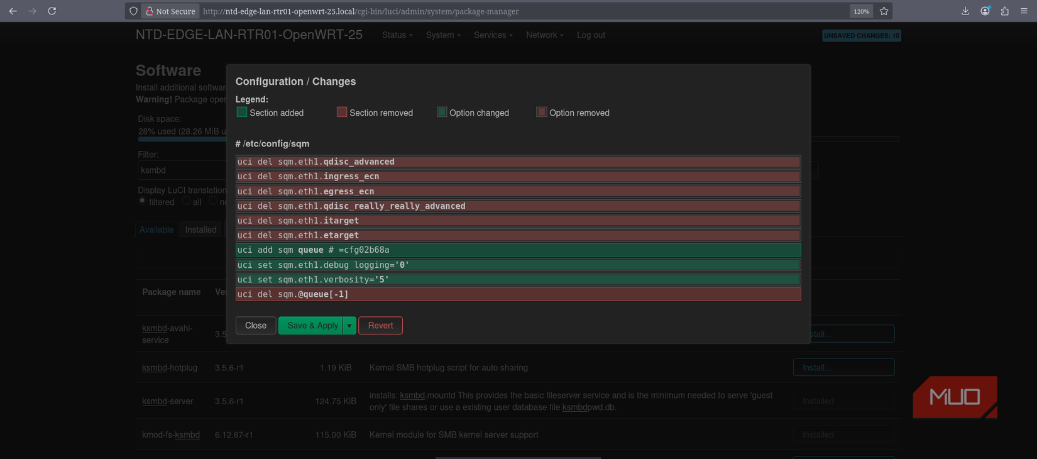Click the 'qdisc_really_really_advanced' change line
1037x459 pixels.
(x=518, y=206)
